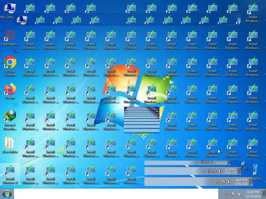Open the Action Center flag icon
The height and width of the screenshot is (199, 266).
[x=234, y=194]
